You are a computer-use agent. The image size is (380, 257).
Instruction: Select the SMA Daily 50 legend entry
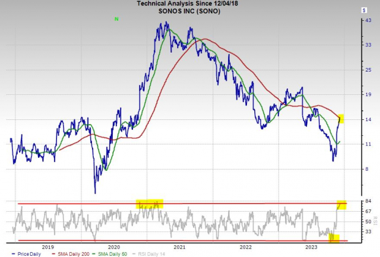coord(110,254)
